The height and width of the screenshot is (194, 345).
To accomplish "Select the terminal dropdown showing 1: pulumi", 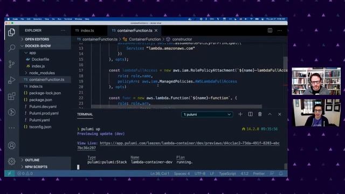I will (x=207, y=114).
